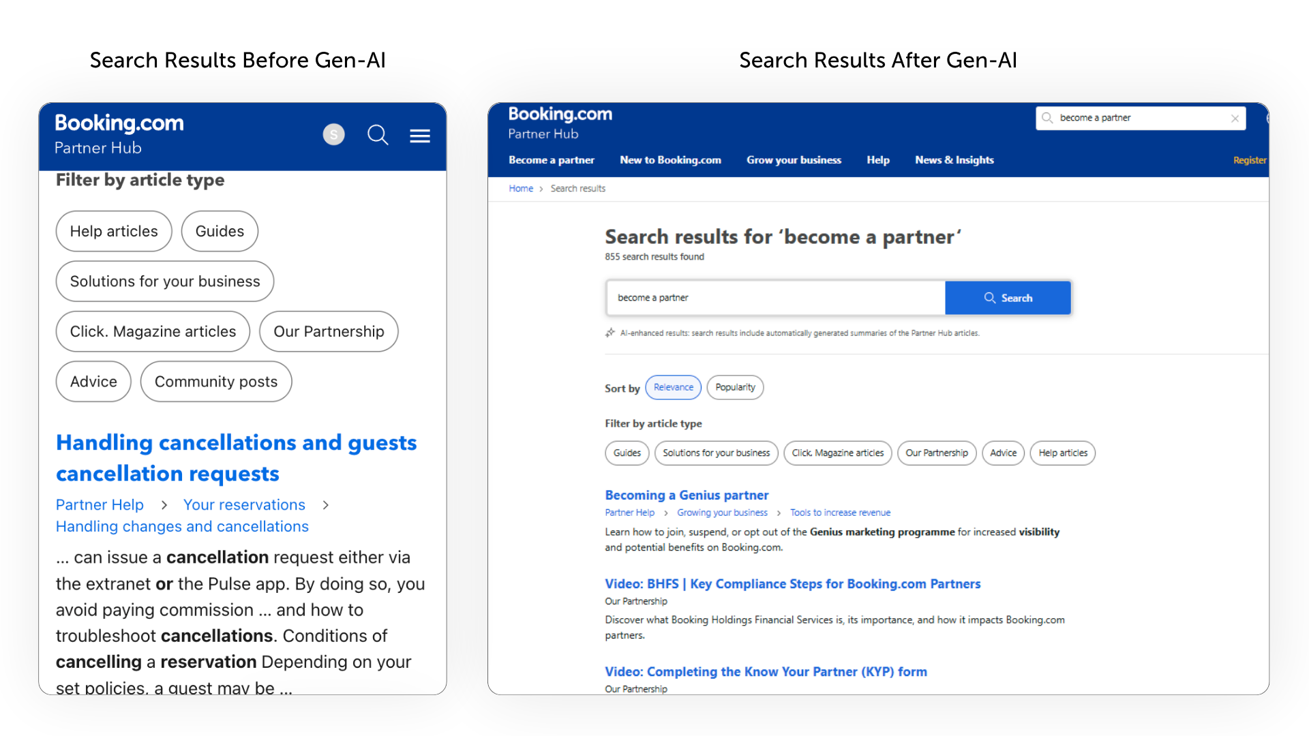Select the Guides filter pill in the mobile view
The height and width of the screenshot is (736, 1309).
pyautogui.click(x=220, y=232)
